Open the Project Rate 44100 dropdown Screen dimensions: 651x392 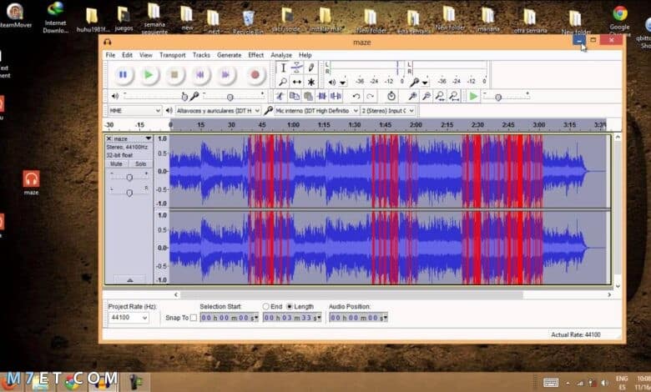pyautogui.click(x=129, y=317)
